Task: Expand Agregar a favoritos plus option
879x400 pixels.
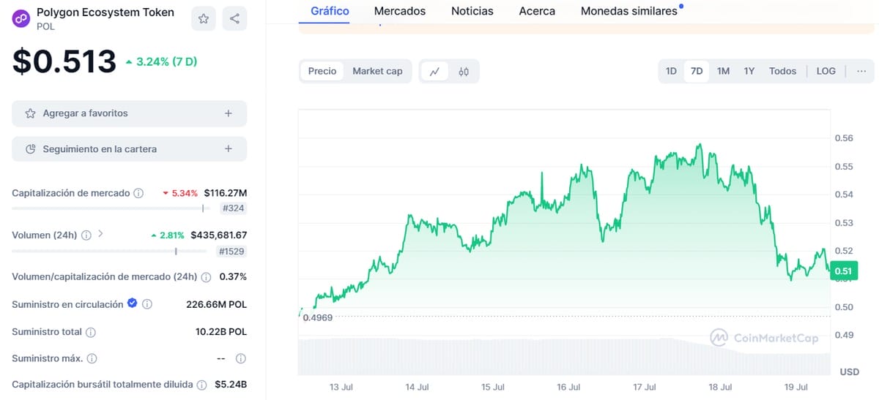Action: point(229,113)
